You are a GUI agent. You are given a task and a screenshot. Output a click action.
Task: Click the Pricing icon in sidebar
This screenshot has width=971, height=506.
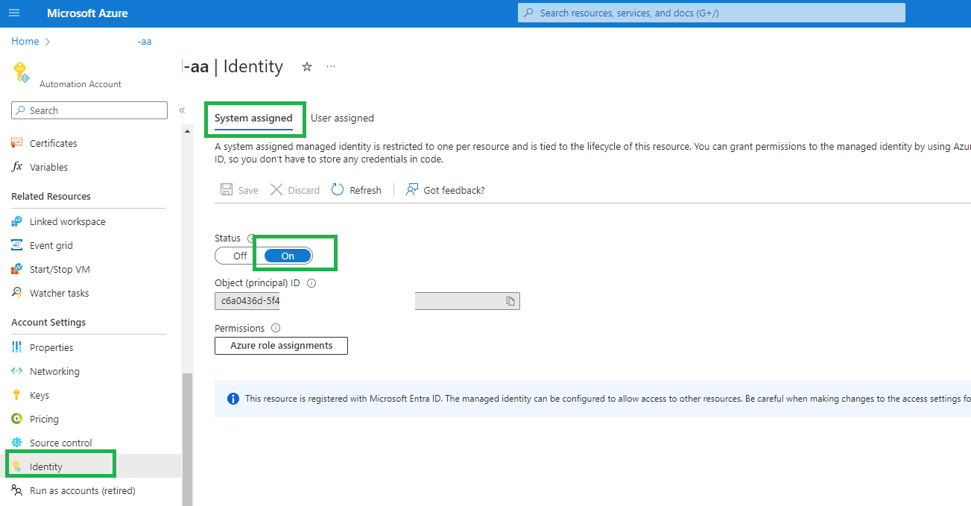click(x=17, y=419)
